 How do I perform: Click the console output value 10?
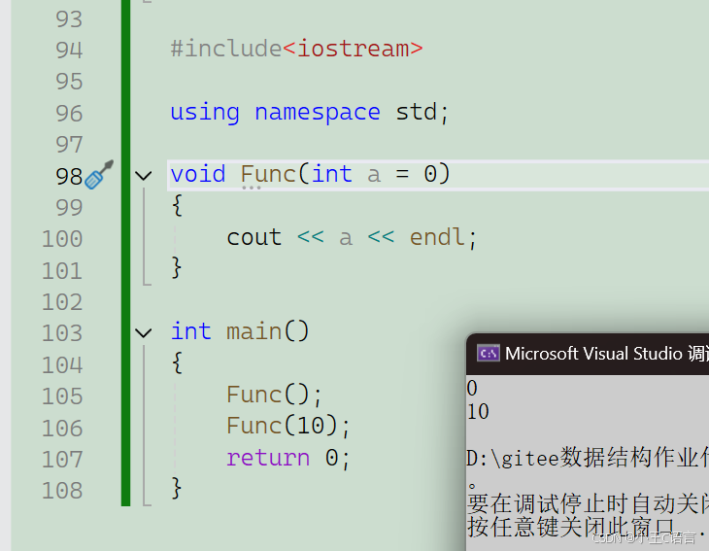[x=478, y=412]
